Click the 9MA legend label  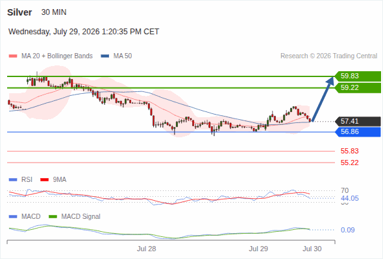60,180
